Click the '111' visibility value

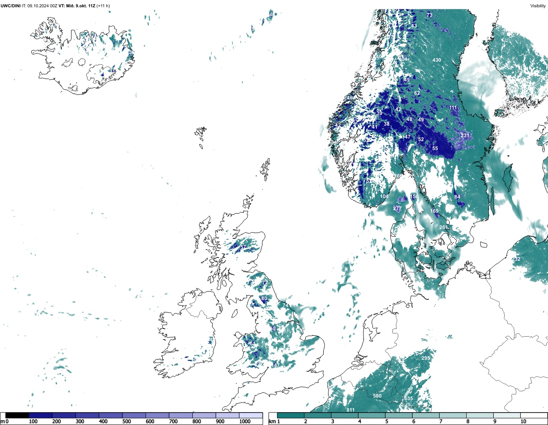[x=453, y=108]
